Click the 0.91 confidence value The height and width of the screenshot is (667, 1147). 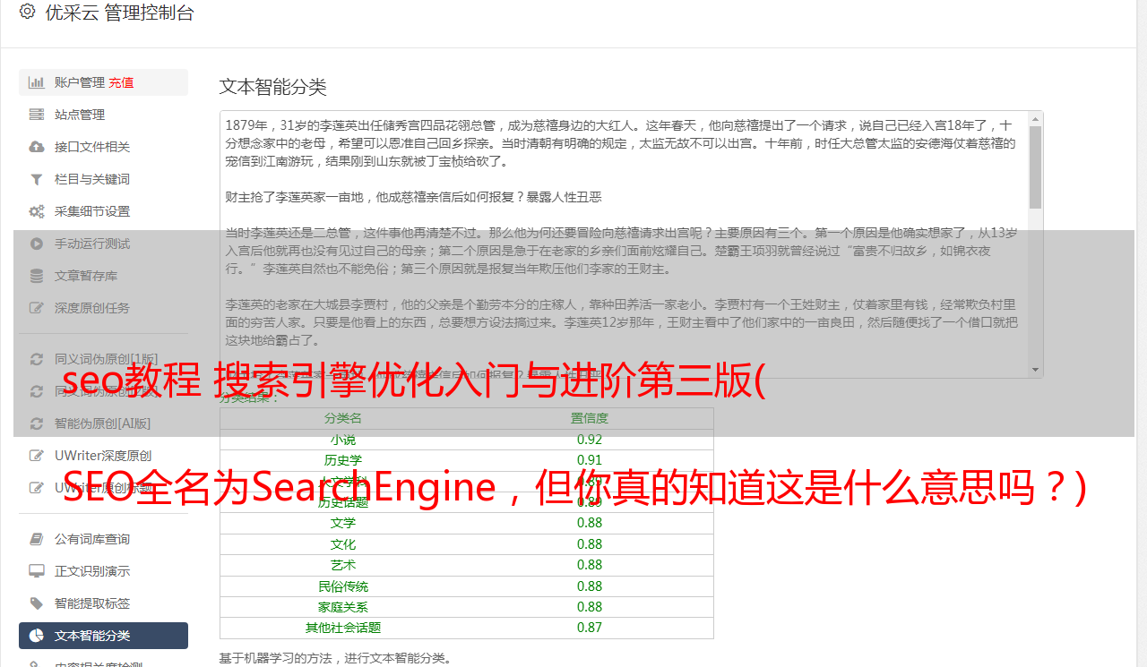(590, 460)
